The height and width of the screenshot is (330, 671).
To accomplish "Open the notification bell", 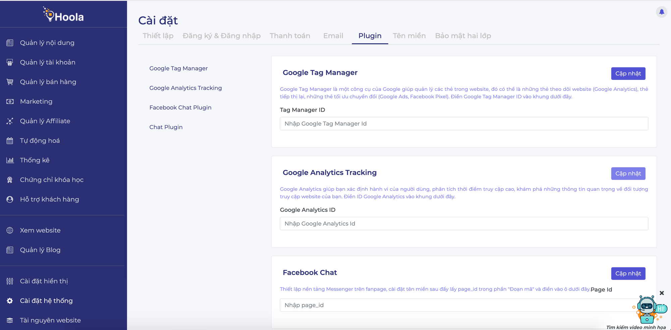I will coord(662,12).
